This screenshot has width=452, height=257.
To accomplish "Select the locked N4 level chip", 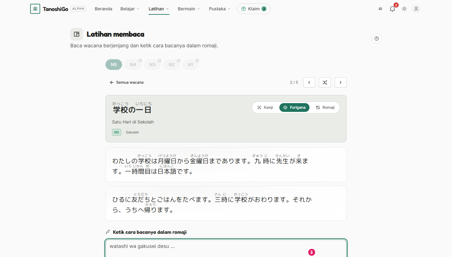I will 133,65.
